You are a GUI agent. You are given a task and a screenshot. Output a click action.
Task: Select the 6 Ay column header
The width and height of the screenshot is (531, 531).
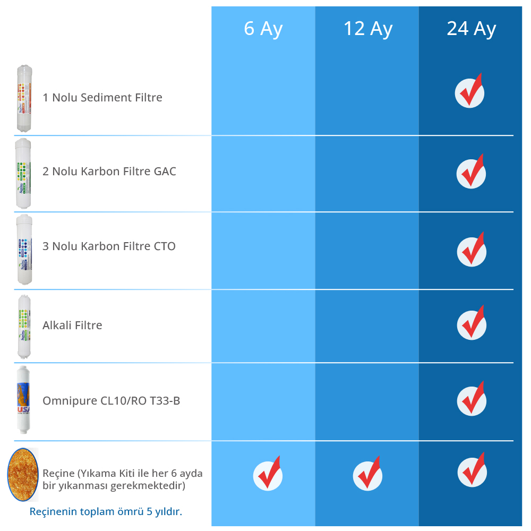tap(263, 29)
